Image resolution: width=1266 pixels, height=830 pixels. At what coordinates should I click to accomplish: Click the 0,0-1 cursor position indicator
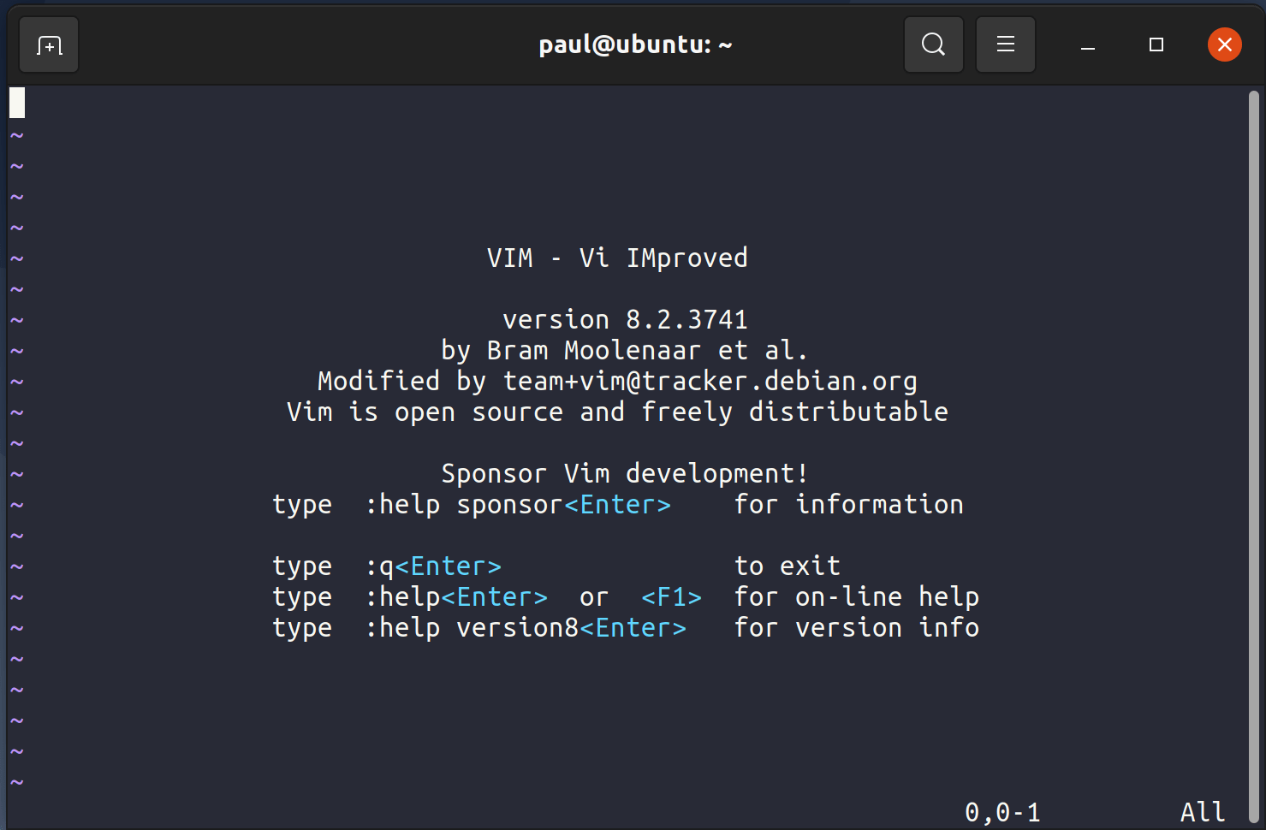click(x=1003, y=810)
